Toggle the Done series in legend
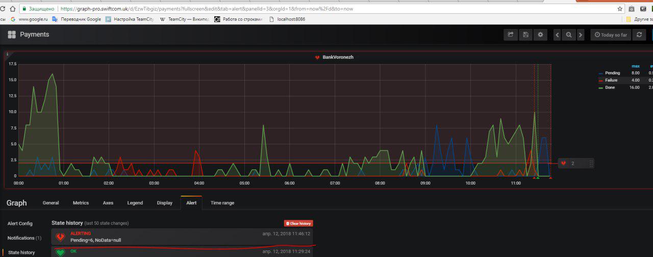This screenshot has width=653, height=257. tap(610, 87)
